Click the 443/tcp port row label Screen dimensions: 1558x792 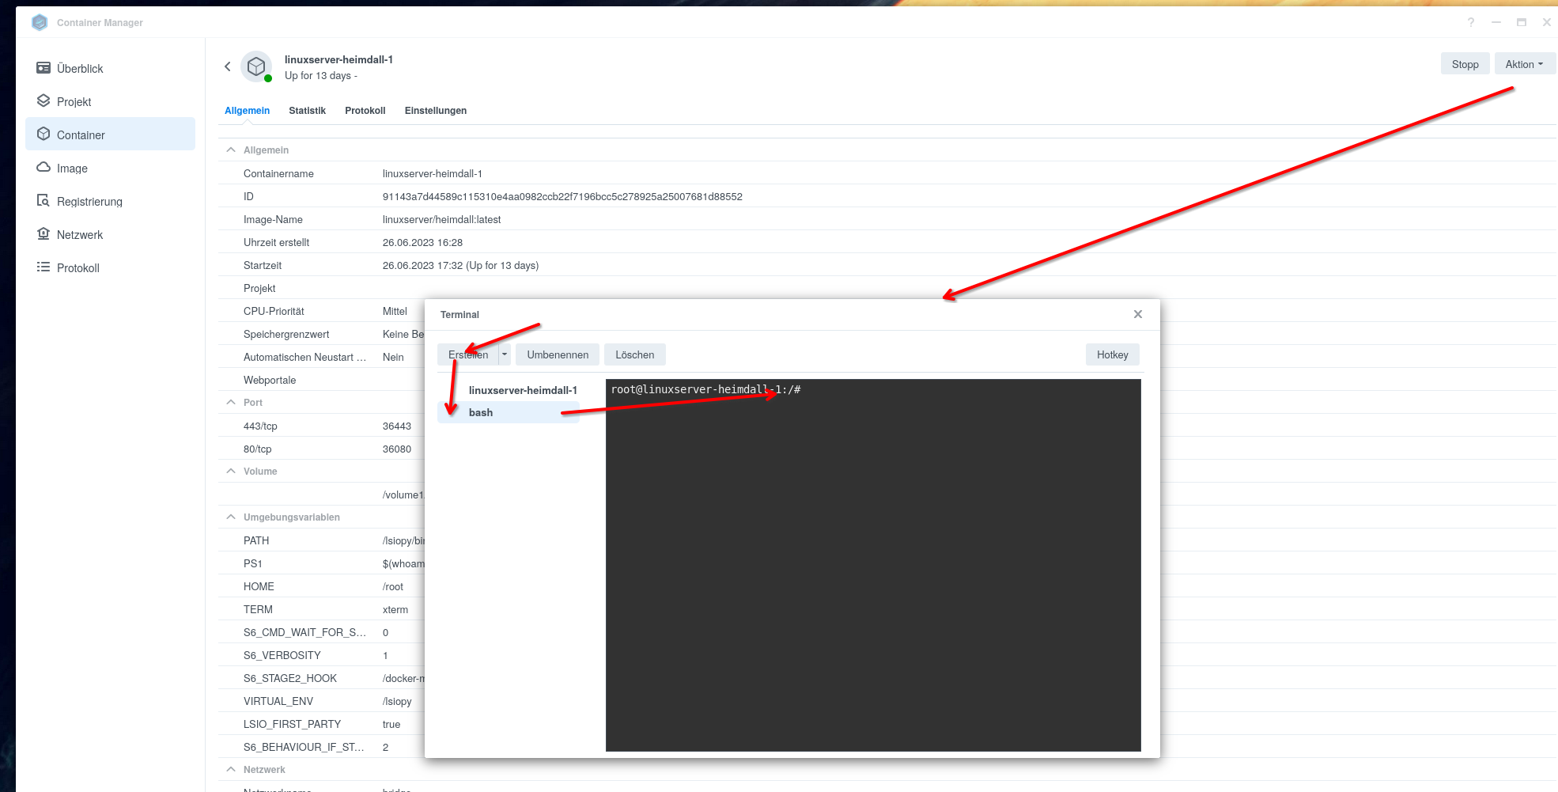pos(260,426)
